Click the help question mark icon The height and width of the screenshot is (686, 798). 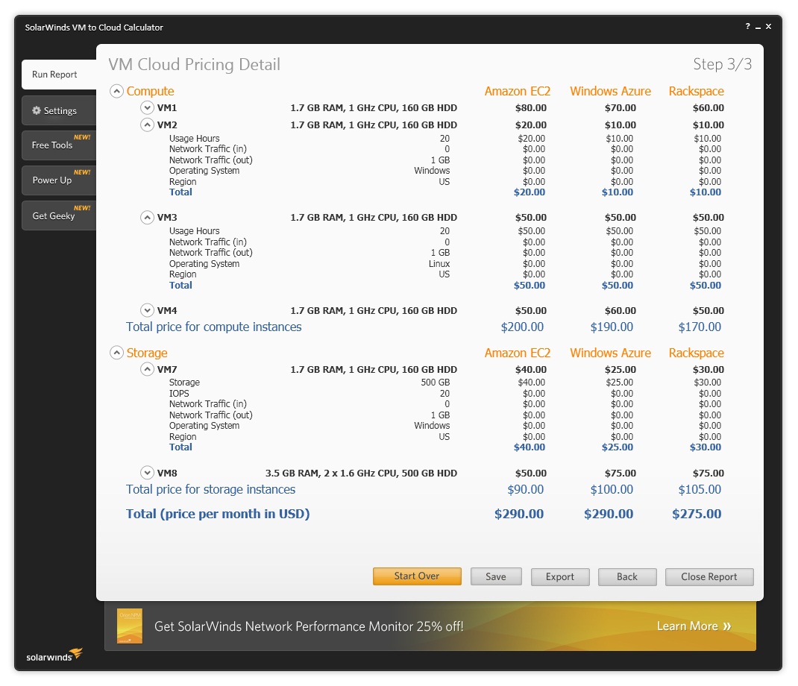747,26
